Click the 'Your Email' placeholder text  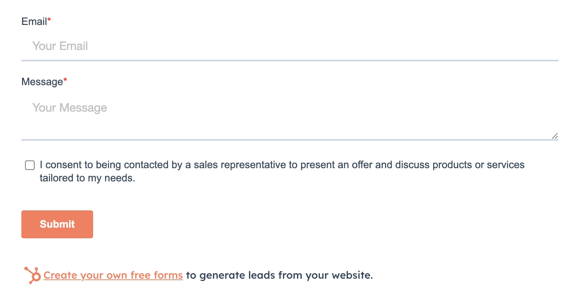60,46
